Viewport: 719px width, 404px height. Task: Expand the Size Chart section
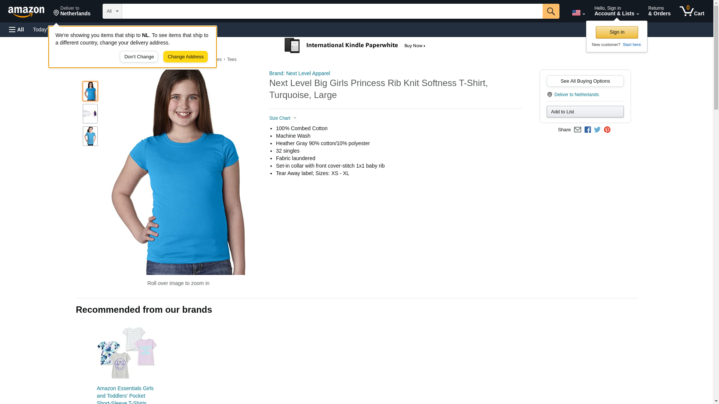[x=283, y=118]
